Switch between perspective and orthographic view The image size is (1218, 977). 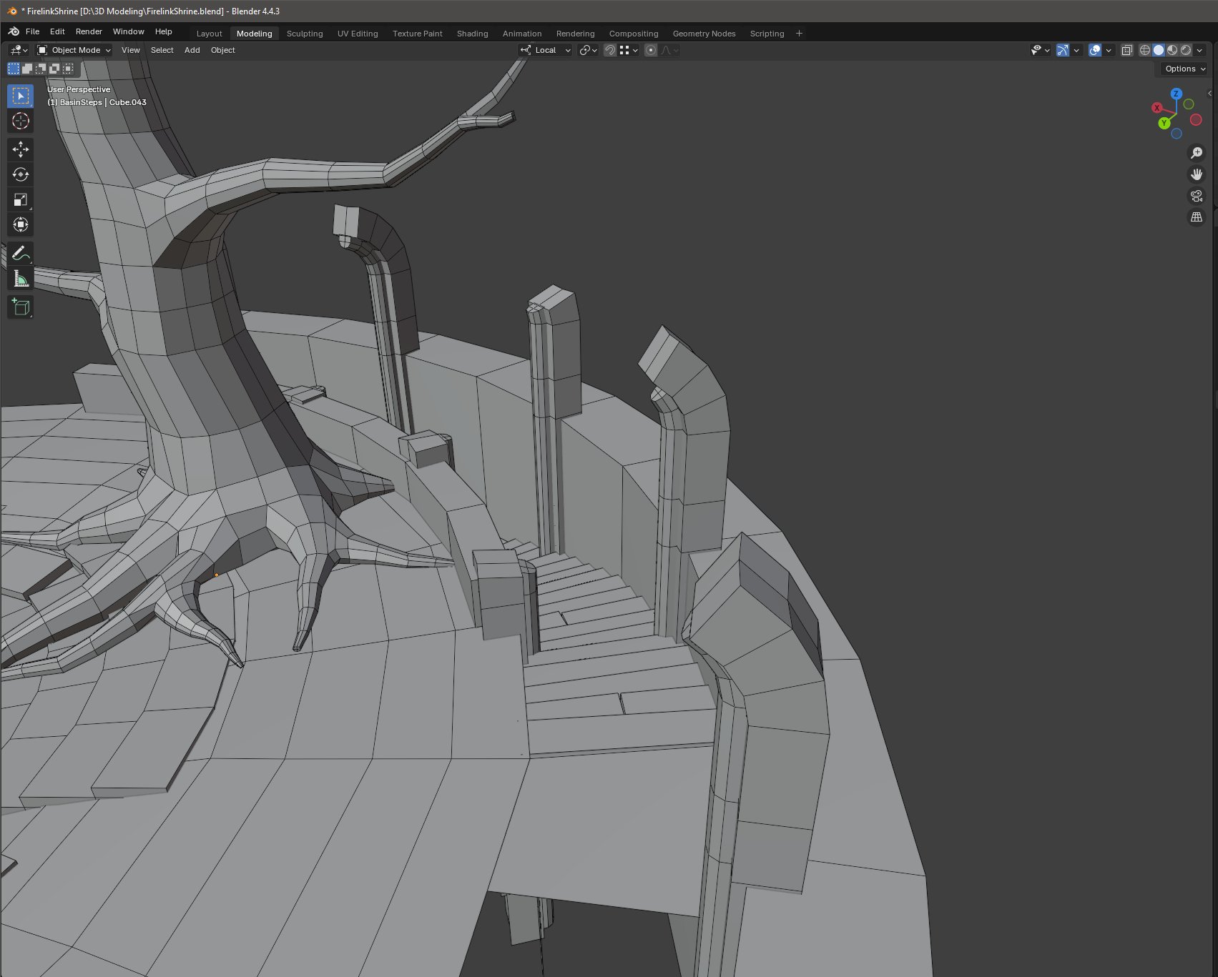(1196, 217)
